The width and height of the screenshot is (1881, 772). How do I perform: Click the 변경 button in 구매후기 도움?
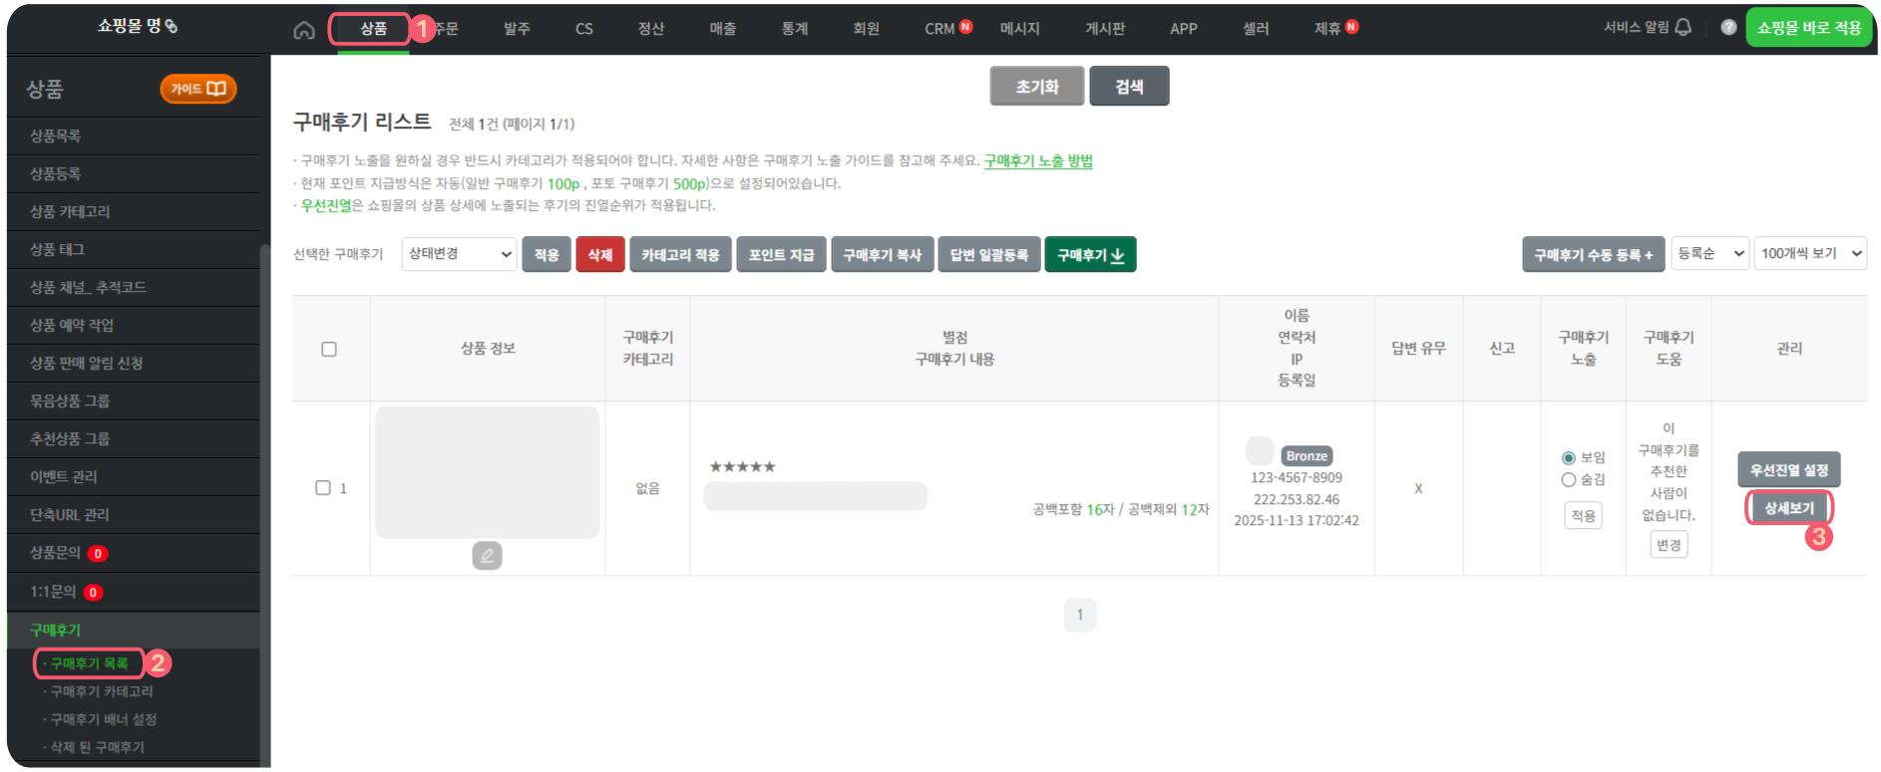pyautogui.click(x=1669, y=545)
